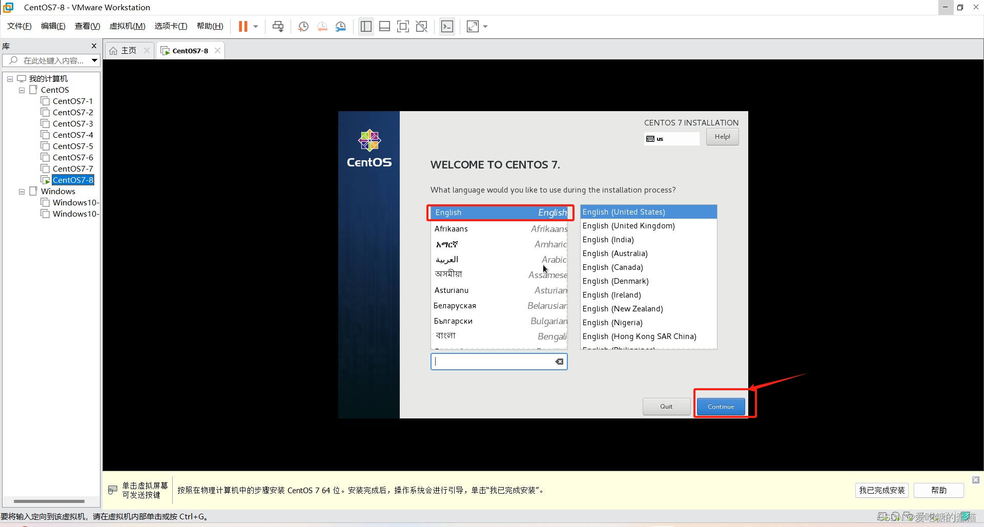Choose English (India) locale
This screenshot has width=984, height=527.
(x=648, y=240)
